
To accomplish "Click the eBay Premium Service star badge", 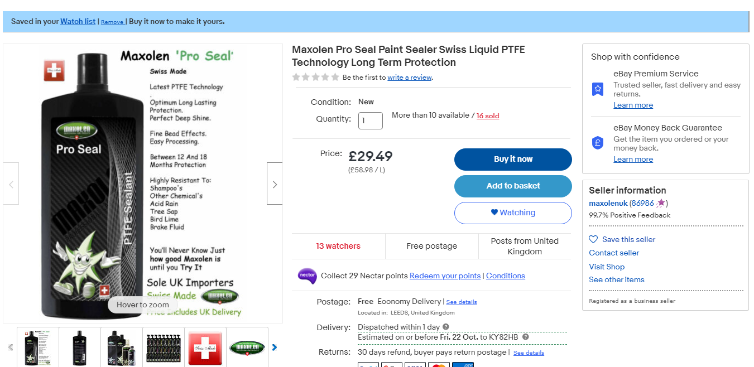I will click(598, 89).
